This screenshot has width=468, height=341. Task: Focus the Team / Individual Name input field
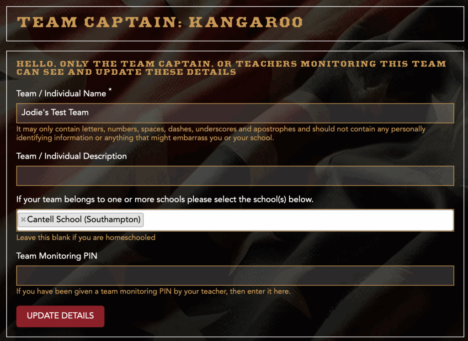pyautogui.click(x=235, y=113)
